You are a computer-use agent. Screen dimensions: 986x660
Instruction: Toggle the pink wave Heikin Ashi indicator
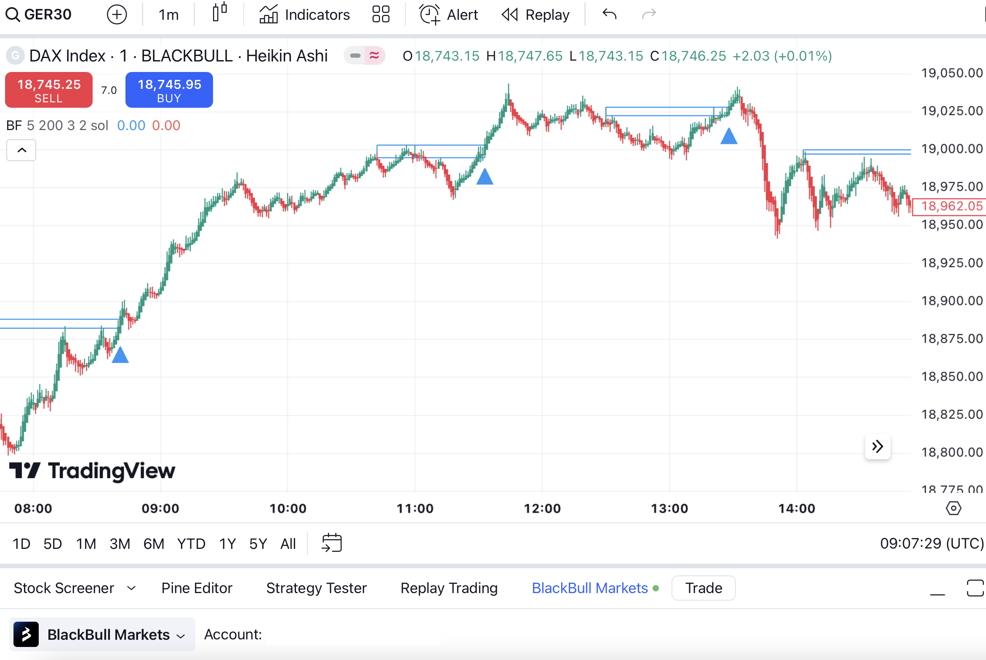pos(374,56)
